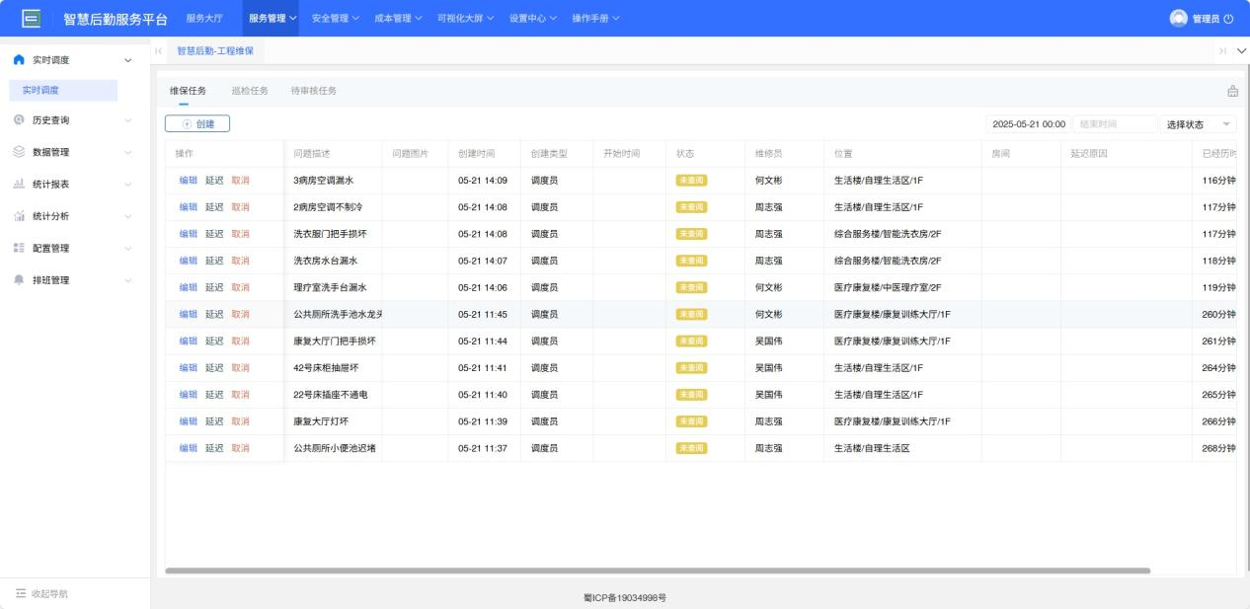Viewport: 1250px width, 609px height.
Task: Click the power icon next to 管理员
Action: click(x=1228, y=19)
